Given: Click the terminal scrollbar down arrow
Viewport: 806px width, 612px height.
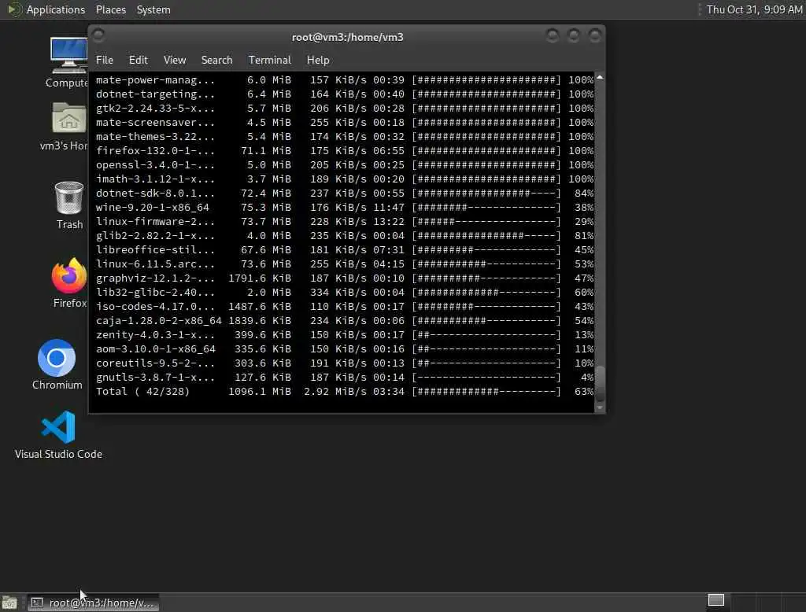Looking at the screenshot, I should click(x=600, y=407).
